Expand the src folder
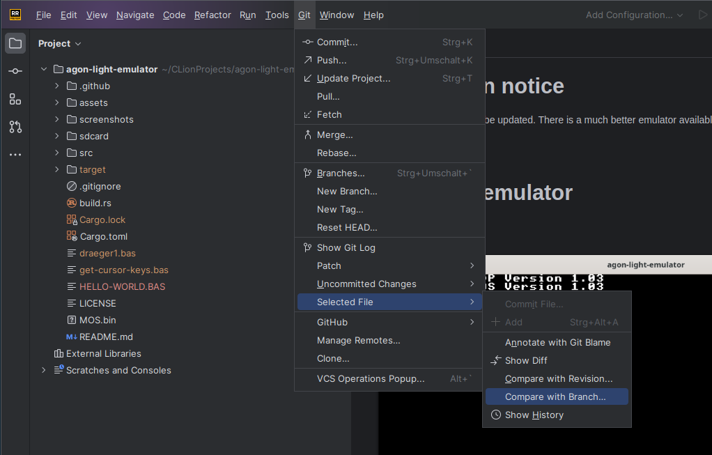The width and height of the screenshot is (712, 455). coord(57,153)
